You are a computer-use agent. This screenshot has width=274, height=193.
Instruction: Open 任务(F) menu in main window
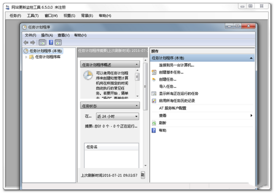[x=15, y=15]
